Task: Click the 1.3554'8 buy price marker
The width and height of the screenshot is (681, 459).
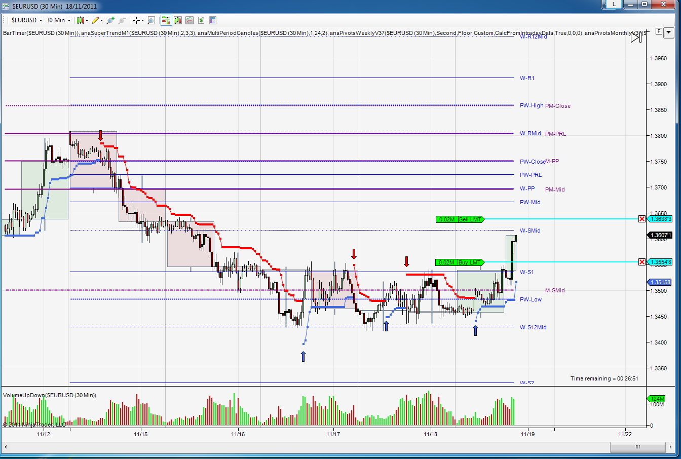Action: tap(661, 262)
